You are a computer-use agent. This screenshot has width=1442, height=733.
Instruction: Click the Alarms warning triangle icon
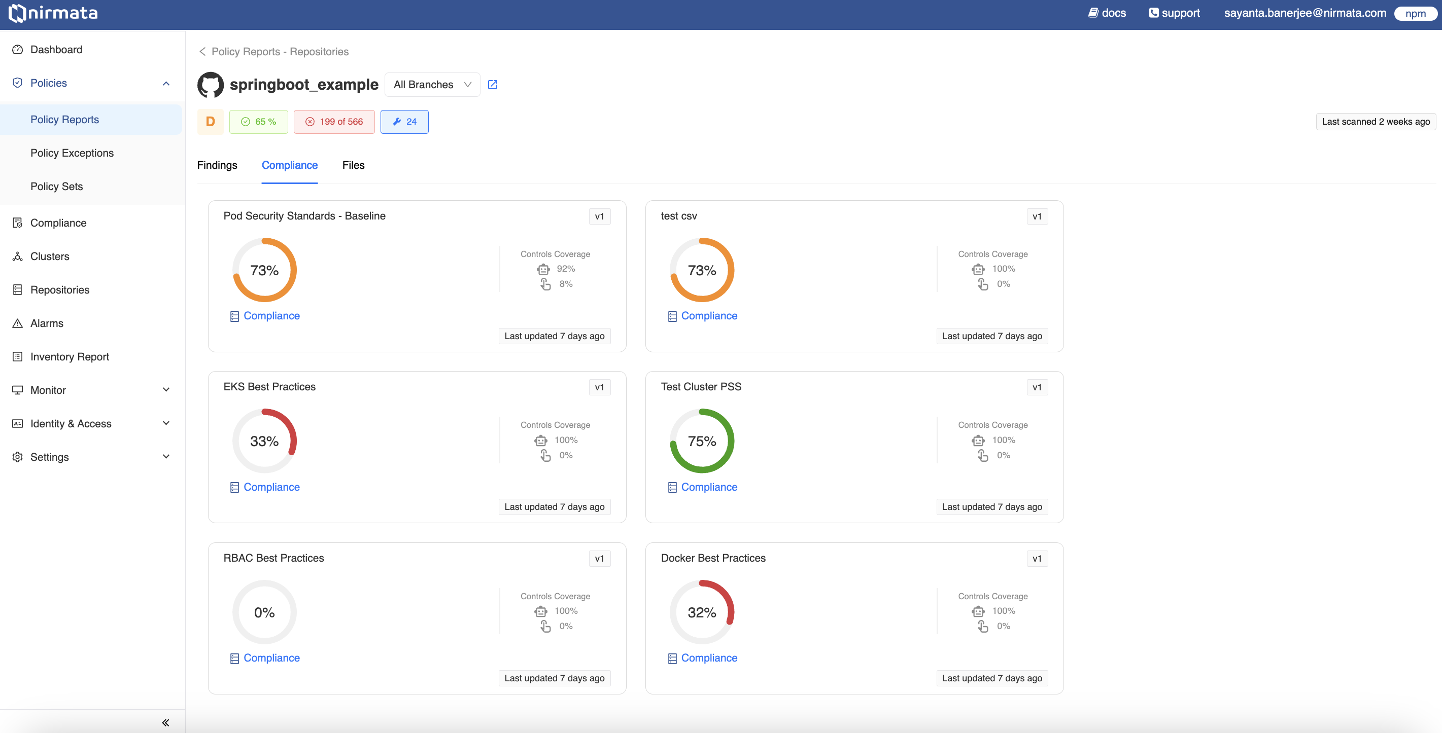(17, 324)
